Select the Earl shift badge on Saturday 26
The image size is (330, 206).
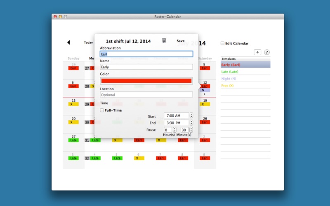tap(205, 122)
